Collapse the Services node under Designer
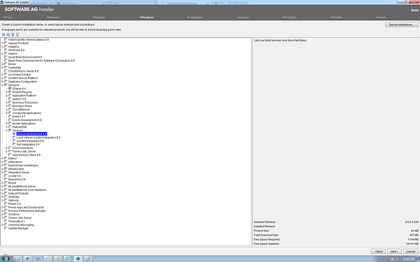Screen dimensions: 420x262 pyautogui.click(x=7, y=130)
